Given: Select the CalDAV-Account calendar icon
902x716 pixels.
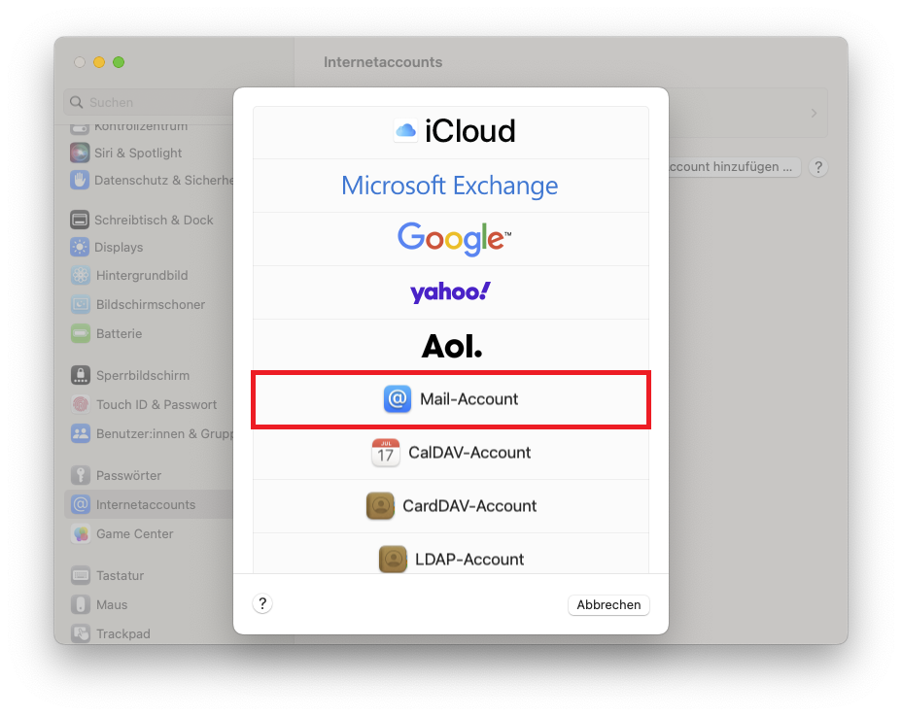Looking at the screenshot, I should tap(386, 452).
